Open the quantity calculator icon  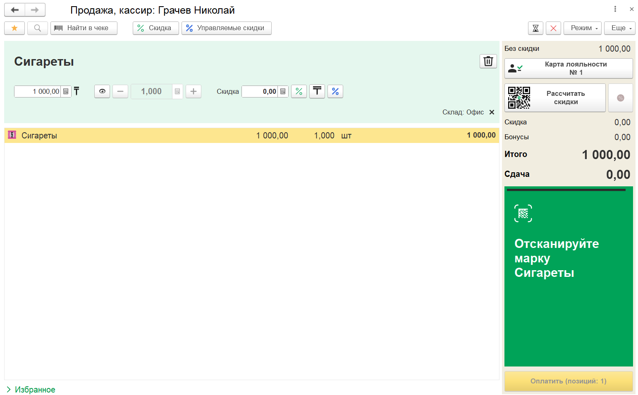click(177, 91)
